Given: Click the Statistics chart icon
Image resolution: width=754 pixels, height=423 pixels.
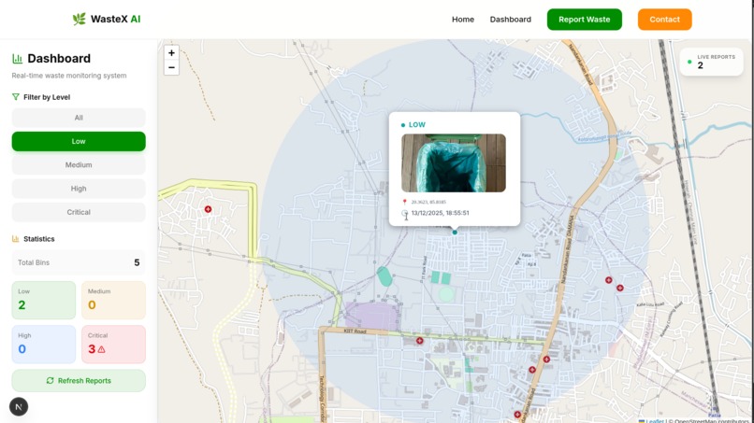Looking at the screenshot, I should coord(15,239).
